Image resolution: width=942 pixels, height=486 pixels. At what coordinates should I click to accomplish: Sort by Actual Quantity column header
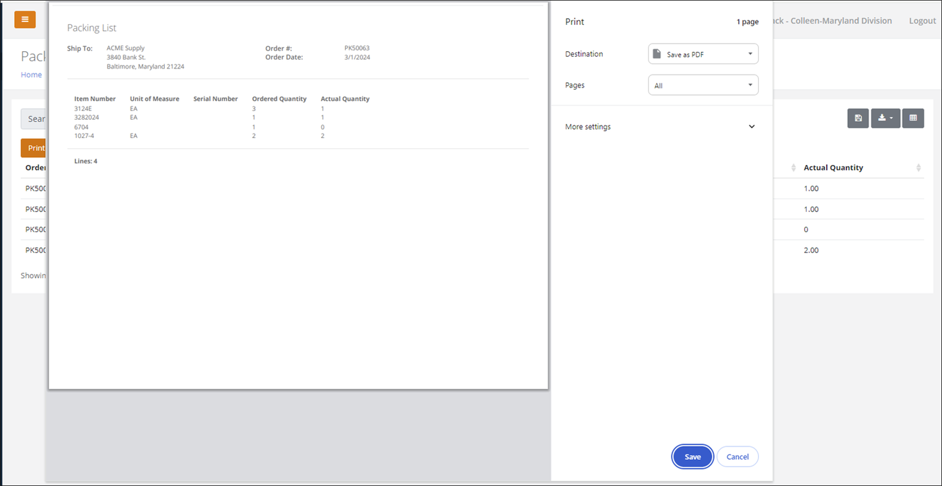click(x=862, y=168)
